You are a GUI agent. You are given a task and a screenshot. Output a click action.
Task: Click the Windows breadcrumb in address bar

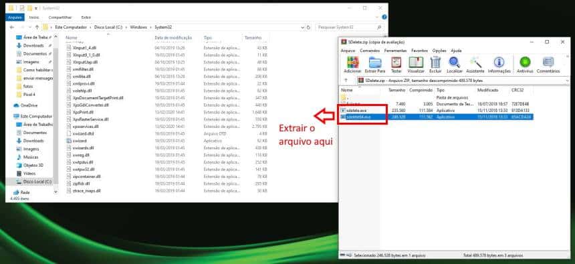138,27
